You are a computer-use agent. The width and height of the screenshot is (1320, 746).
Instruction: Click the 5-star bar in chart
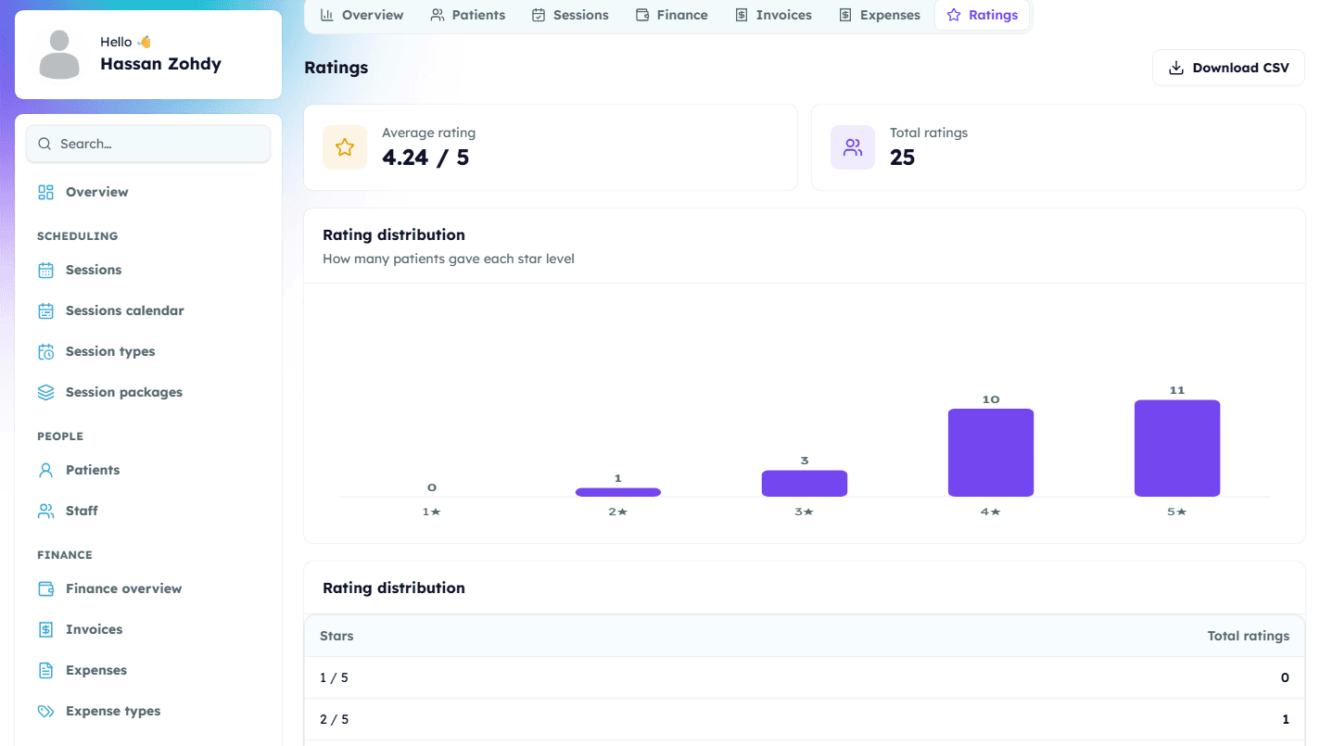[1177, 449]
